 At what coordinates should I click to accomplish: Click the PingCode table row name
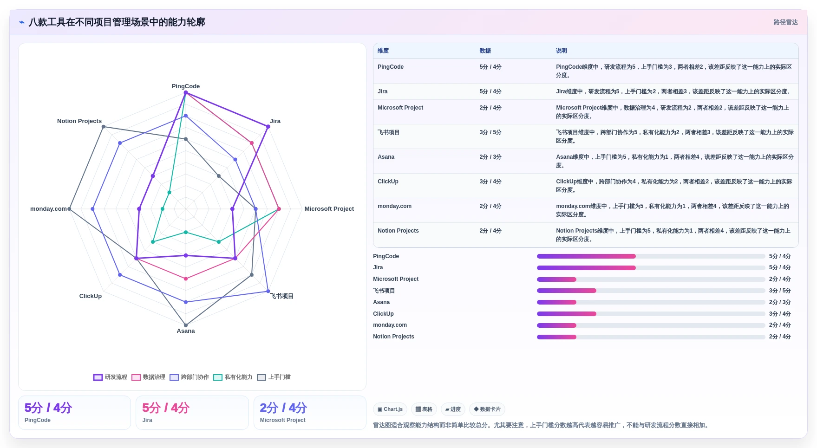[x=391, y=67]
